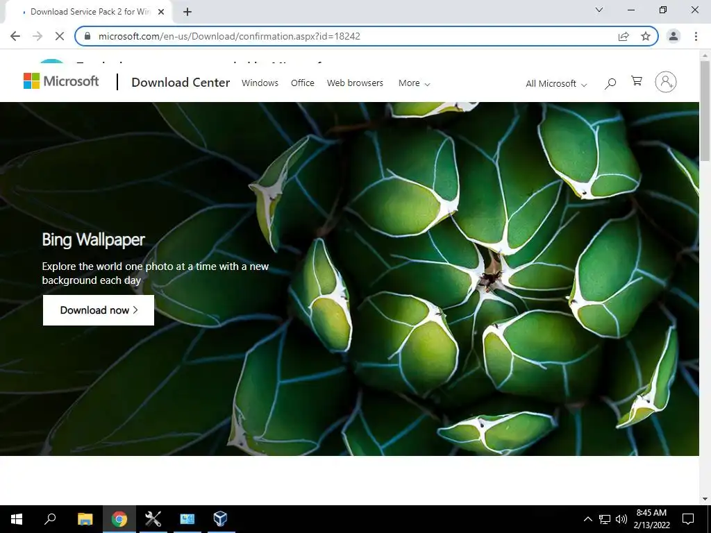Click the network status tray icon
The image size is (711, 533).
tap(605, 519)
